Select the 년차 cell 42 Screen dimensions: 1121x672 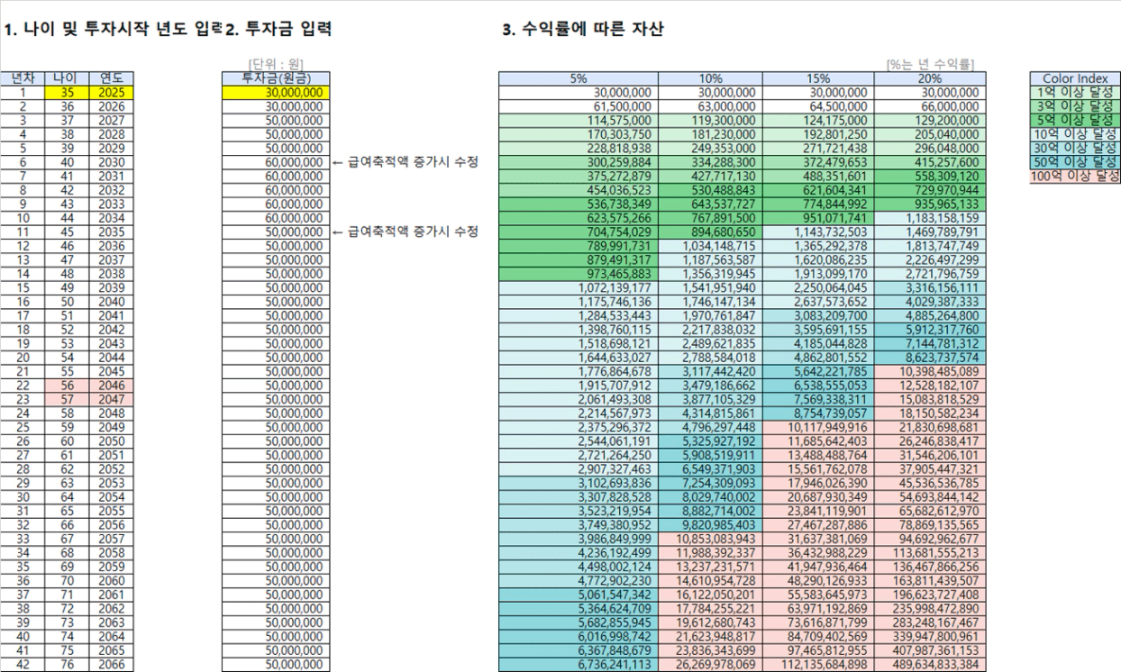coord(21,665)
